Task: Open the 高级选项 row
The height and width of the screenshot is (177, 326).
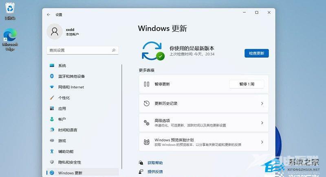Action: coord(204,123)
